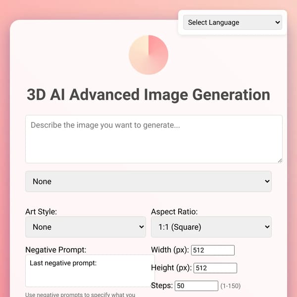Click the image description prompt box
The image size is (297, 297).
point(154,139)
